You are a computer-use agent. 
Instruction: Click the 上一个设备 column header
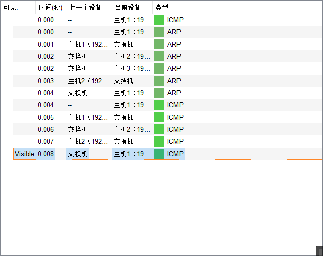point(89,8)
